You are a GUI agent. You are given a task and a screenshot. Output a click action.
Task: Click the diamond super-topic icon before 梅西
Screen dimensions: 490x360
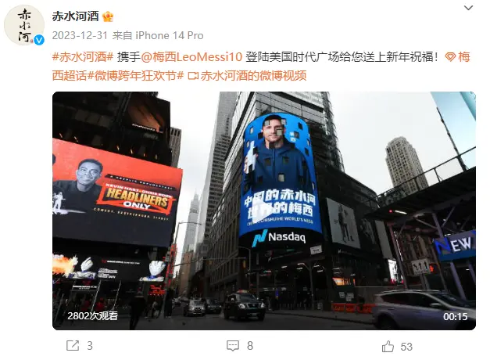[x=450, y=57]
